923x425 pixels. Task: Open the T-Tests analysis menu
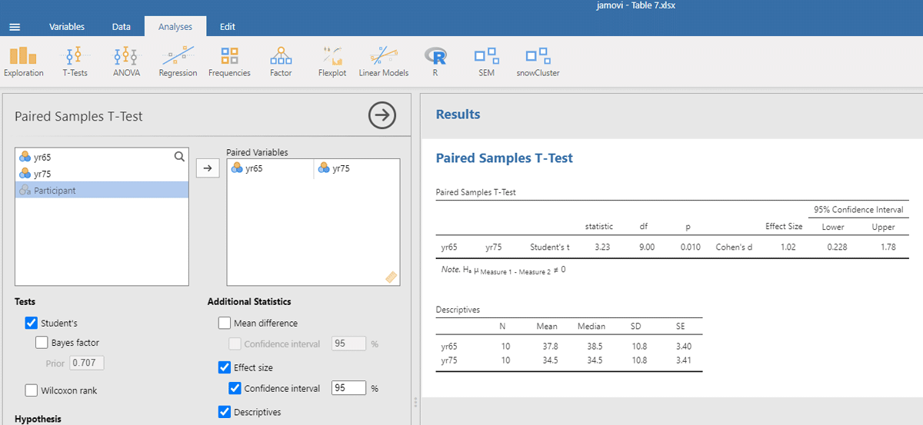pos(75,61)
